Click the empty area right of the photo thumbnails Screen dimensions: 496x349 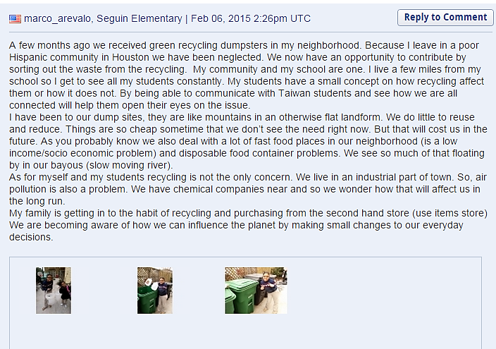click(x=385, y=290)
